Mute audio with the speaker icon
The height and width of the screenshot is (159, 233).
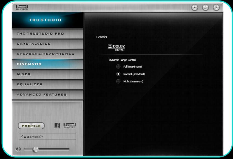(x=18, y=149)
